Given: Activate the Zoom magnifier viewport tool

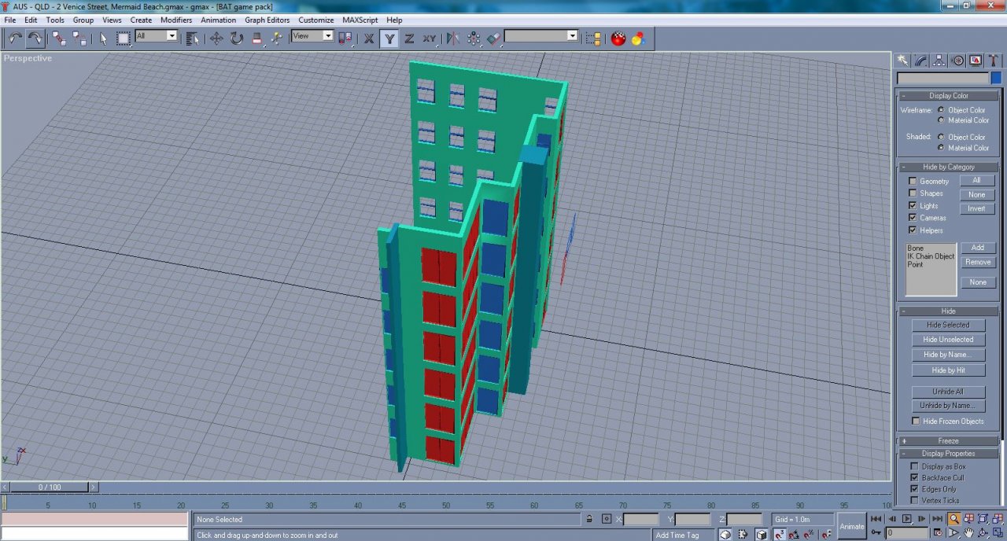Looking at the screenshot, I should click(x=954, y=519).
